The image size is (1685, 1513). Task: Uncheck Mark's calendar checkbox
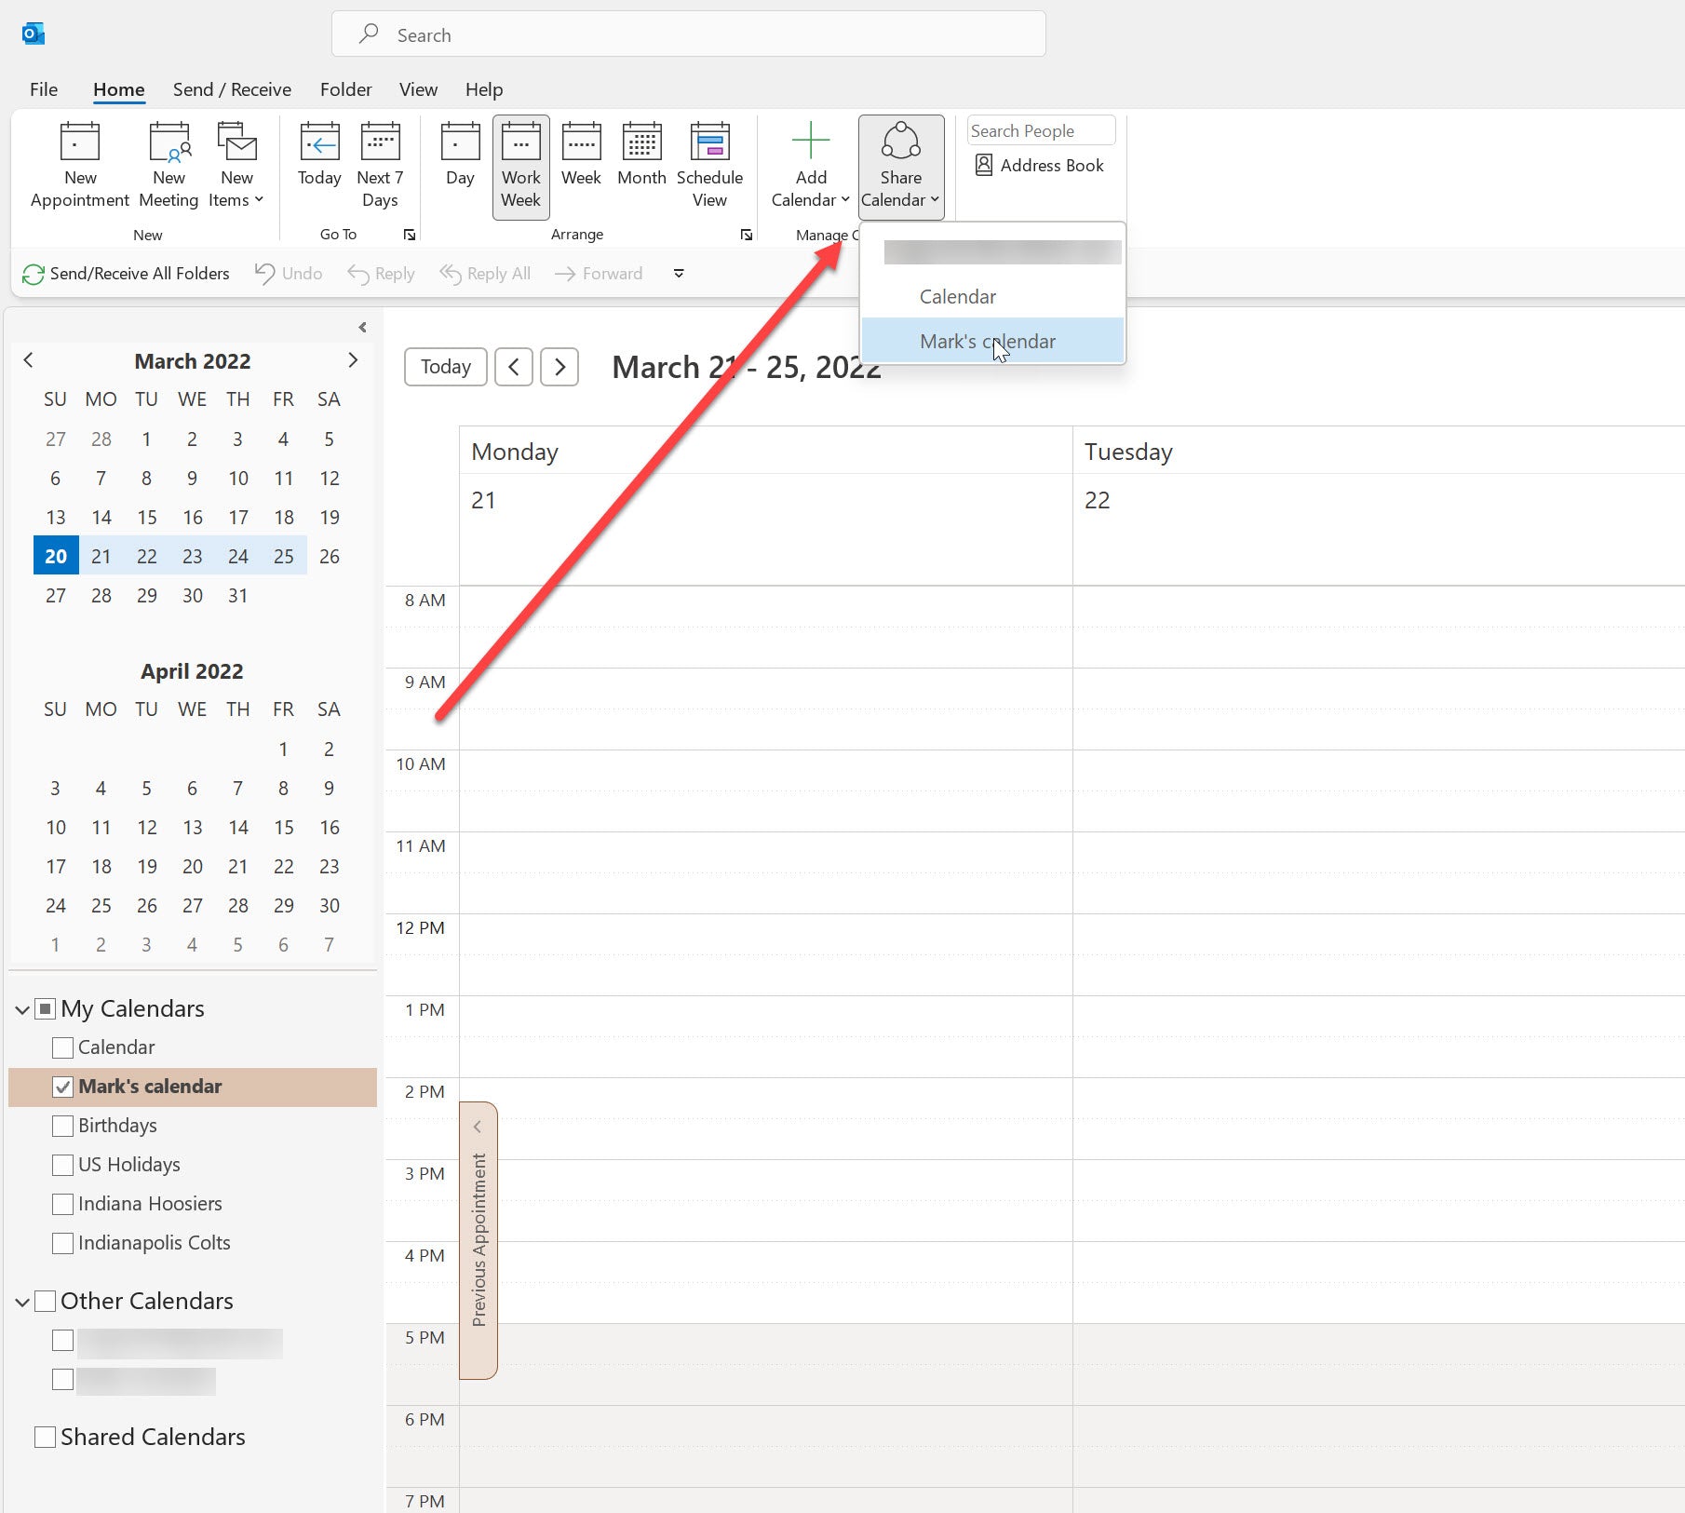(x=63, y=1087)
